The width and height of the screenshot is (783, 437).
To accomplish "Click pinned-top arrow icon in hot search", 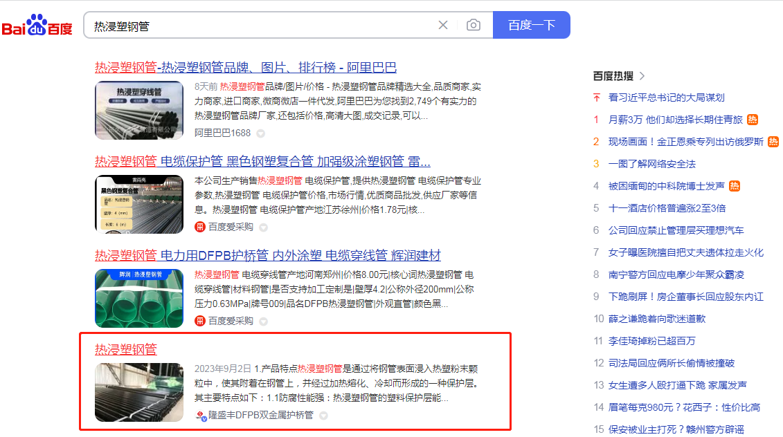I will pos(597,97).
